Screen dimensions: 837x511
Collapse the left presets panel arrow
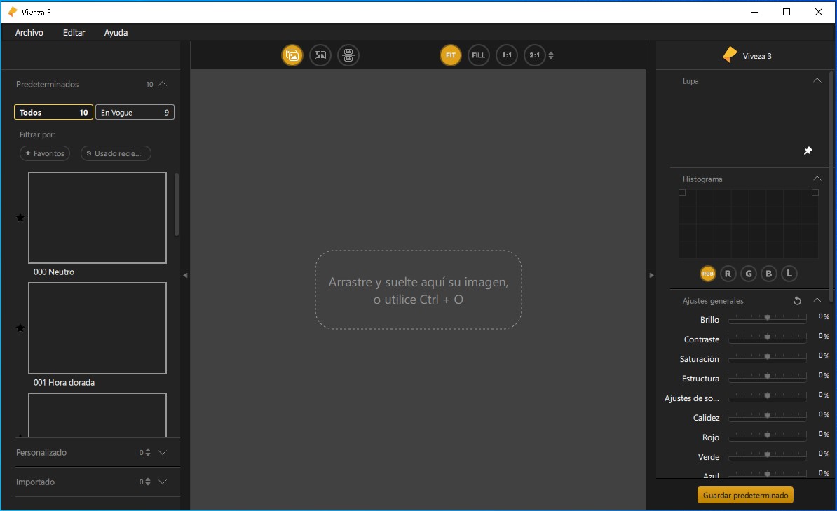(185, 276)
